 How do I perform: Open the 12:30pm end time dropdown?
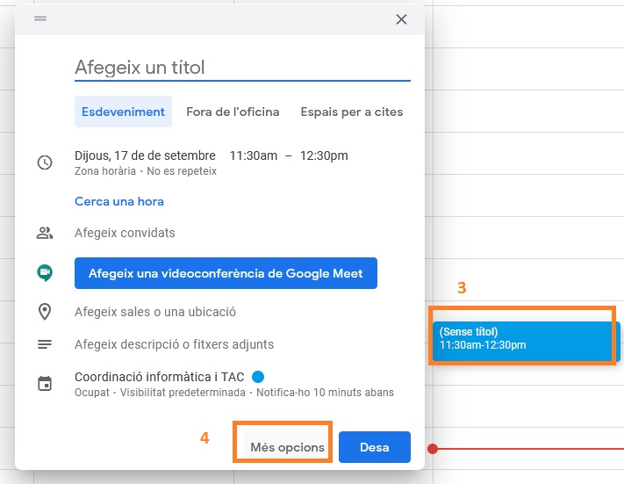click(x=324, y=155)
